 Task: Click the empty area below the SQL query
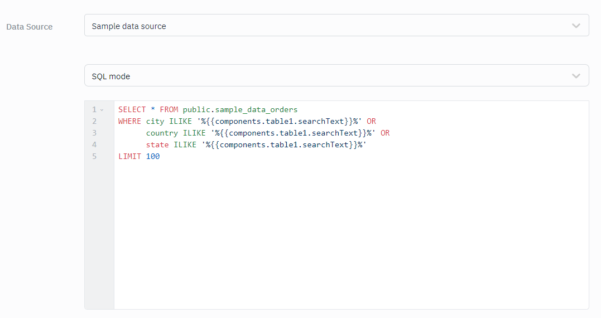(350, 234)
